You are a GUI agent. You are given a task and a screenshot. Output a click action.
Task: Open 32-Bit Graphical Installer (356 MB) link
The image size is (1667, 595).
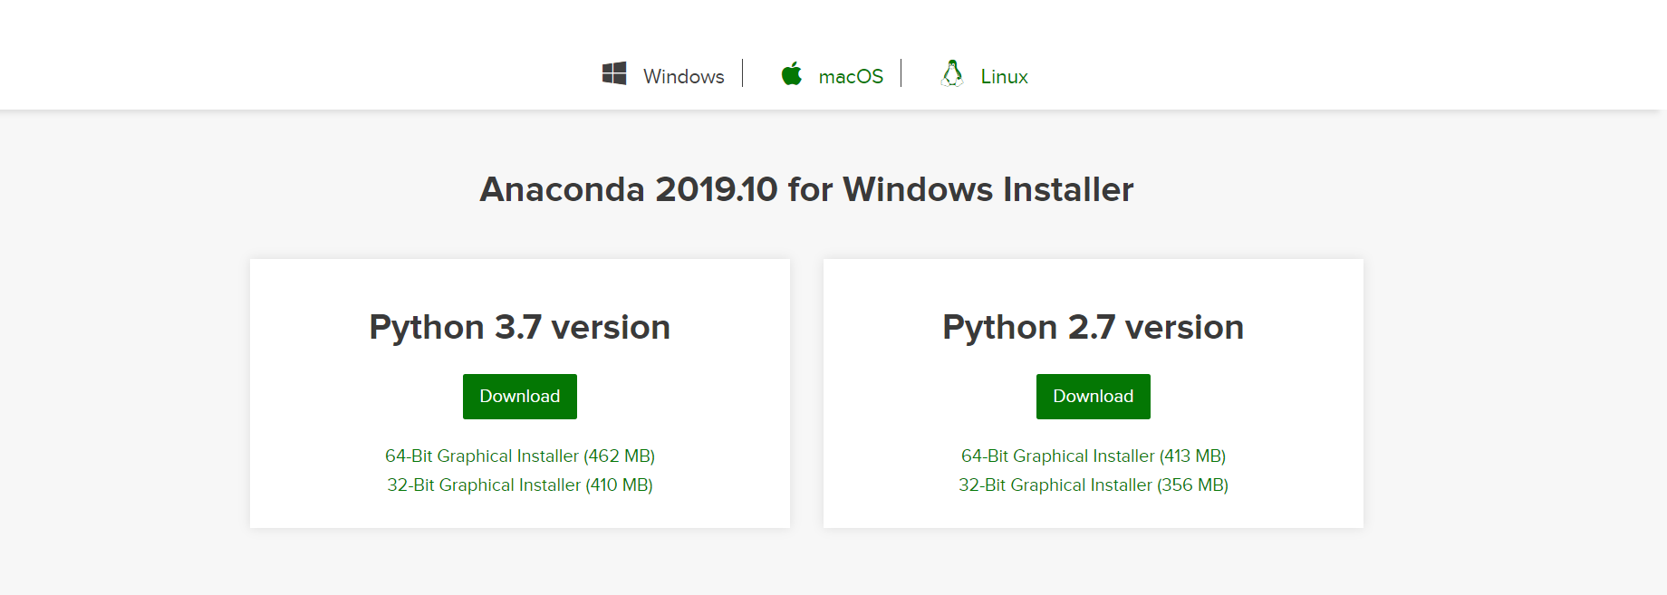(x=1094, y=485)
